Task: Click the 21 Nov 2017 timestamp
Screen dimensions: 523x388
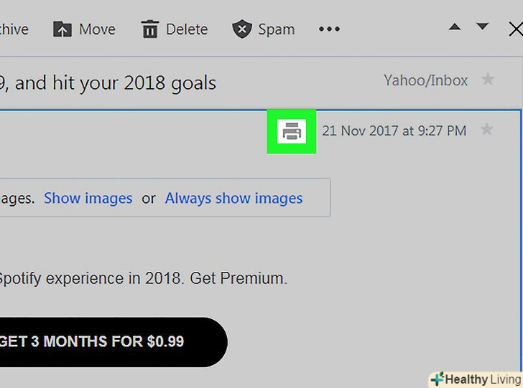Action: (x=394, y=131)
